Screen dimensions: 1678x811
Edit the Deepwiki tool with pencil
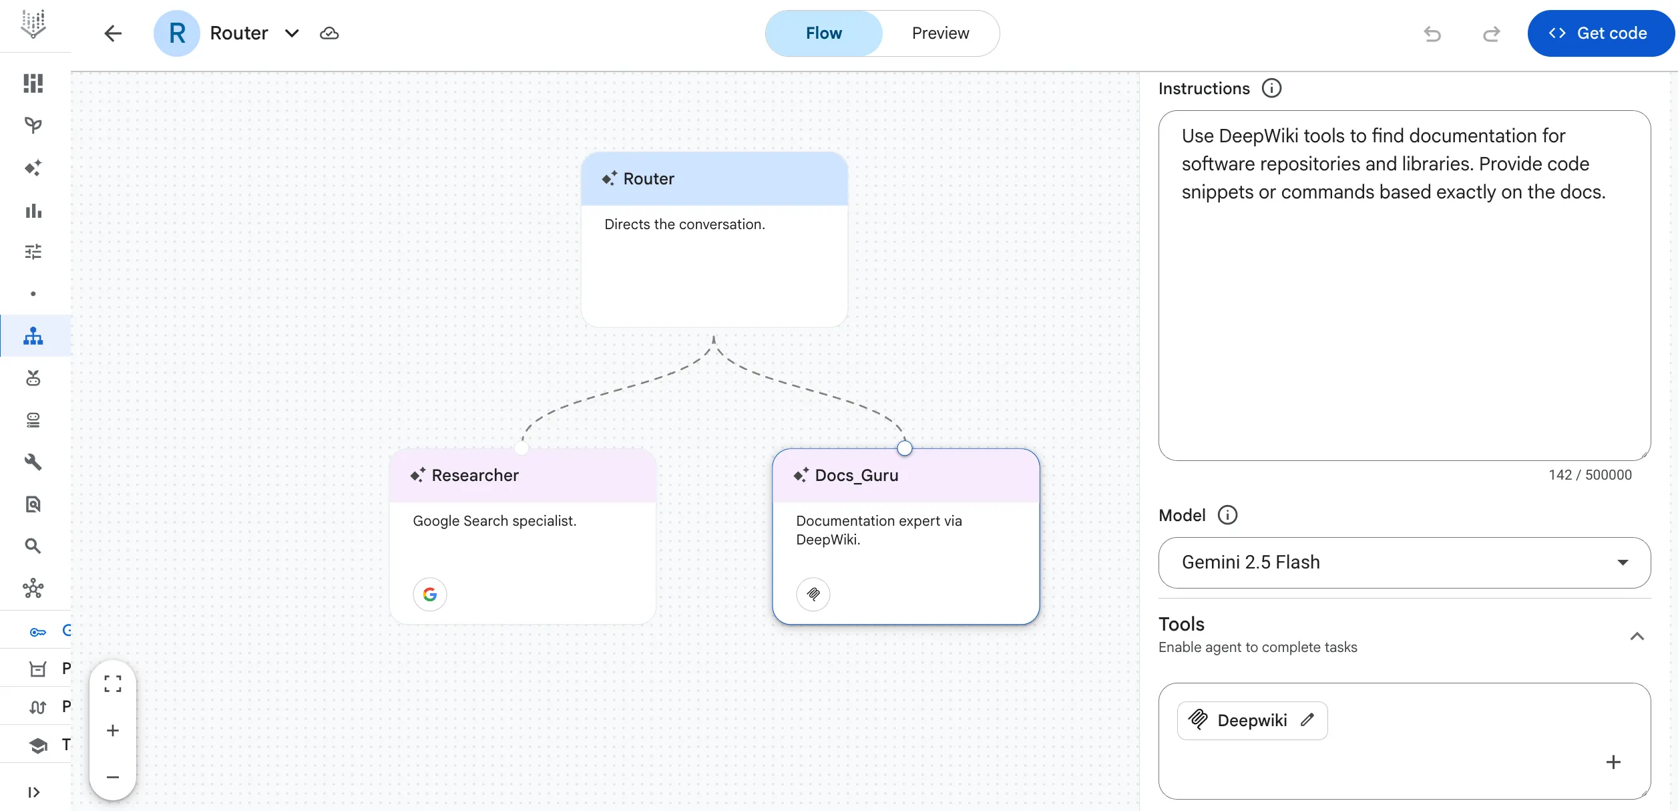[x=1307, y=719]
